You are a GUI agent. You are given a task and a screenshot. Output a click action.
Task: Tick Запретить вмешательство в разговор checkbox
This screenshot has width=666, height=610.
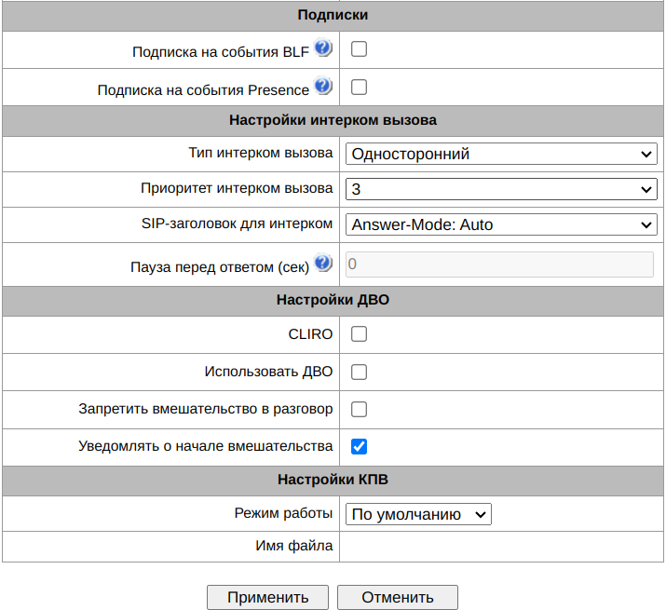(x=359, y=409)
